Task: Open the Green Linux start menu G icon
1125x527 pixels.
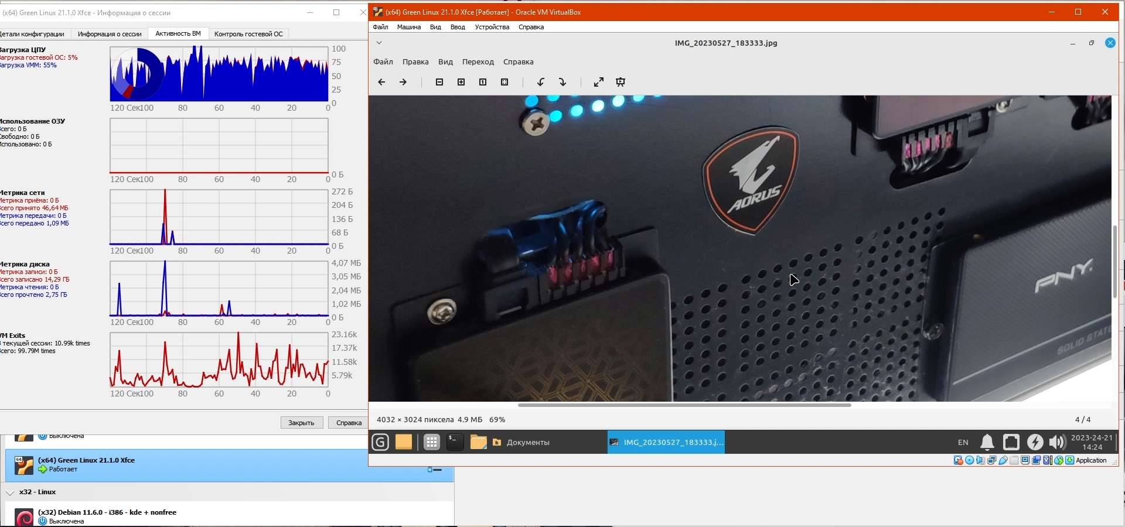Action: [380, 442]
